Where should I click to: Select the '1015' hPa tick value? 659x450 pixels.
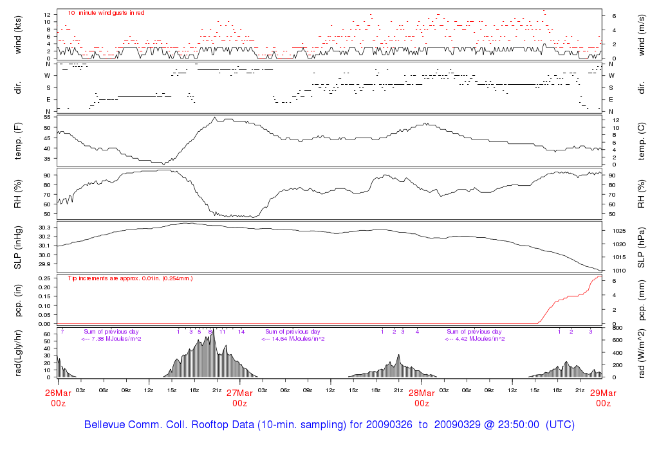tap(618, 257)
